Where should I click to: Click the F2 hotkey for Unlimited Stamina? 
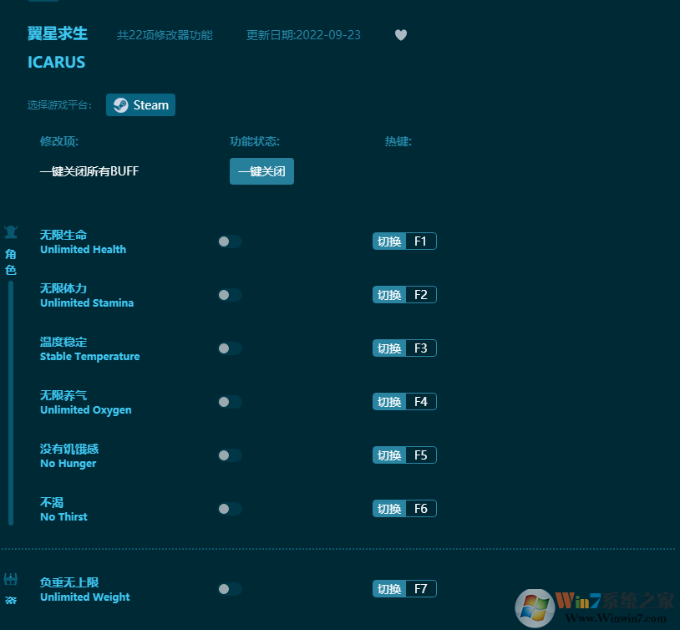point(421,294)
